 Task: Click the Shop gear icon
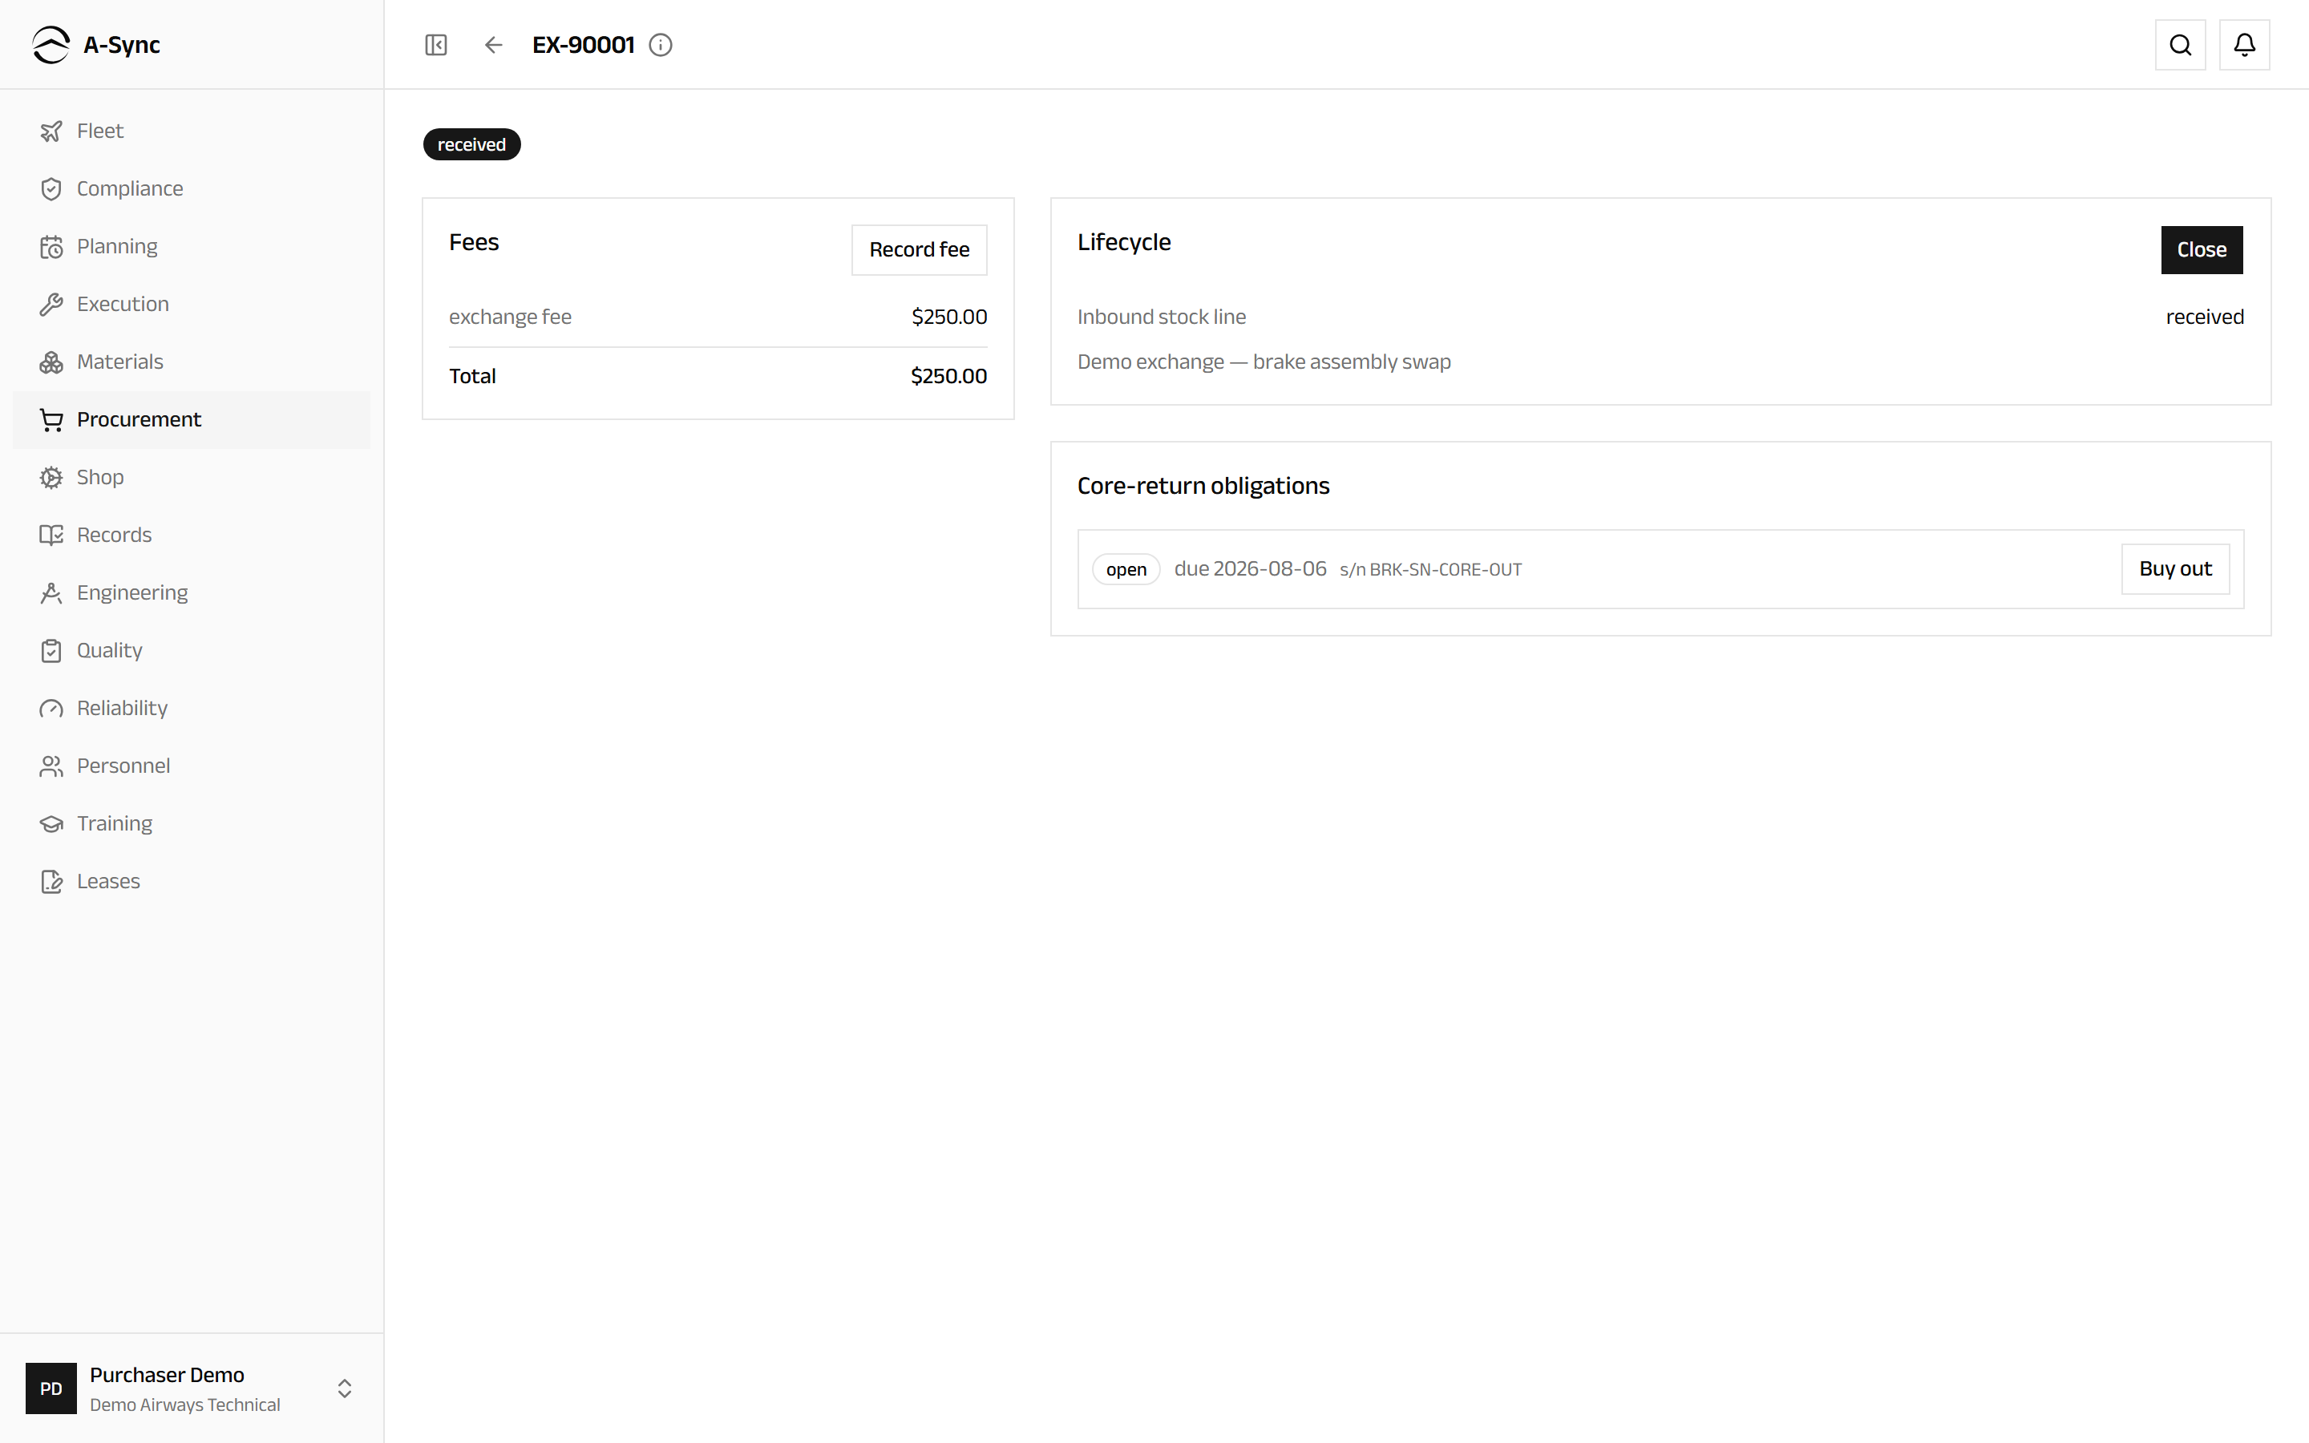pyautogui.click(x=51, y=477)
